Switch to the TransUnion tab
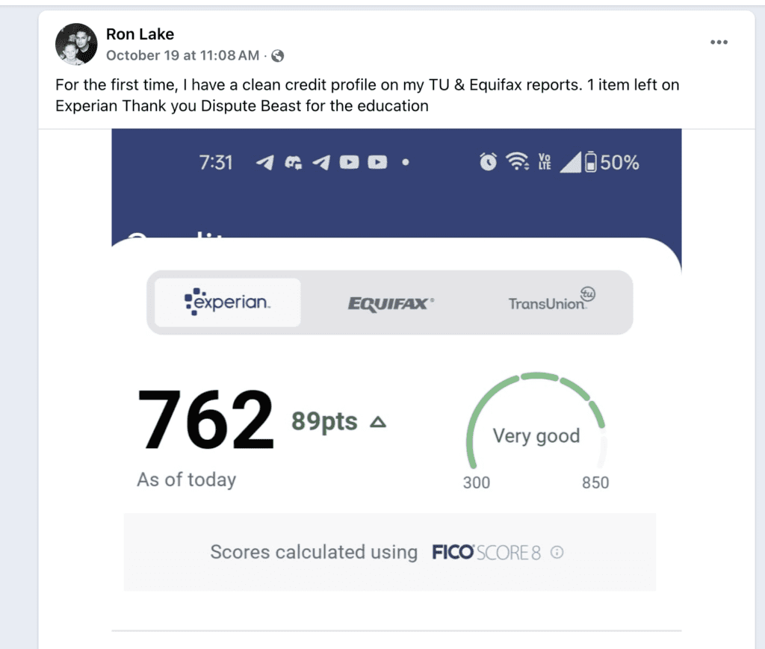 [551, 302]
